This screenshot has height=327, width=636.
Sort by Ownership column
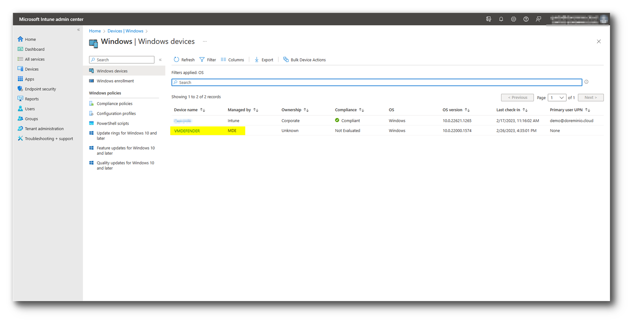click(295, 110)
